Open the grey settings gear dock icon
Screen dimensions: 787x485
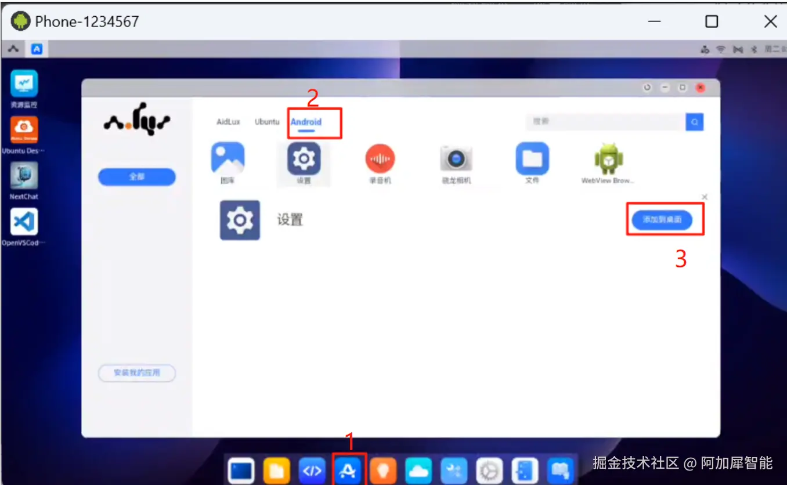point(489,470)
